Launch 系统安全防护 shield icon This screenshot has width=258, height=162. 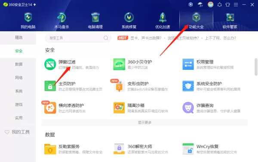(x=188, y=86)
